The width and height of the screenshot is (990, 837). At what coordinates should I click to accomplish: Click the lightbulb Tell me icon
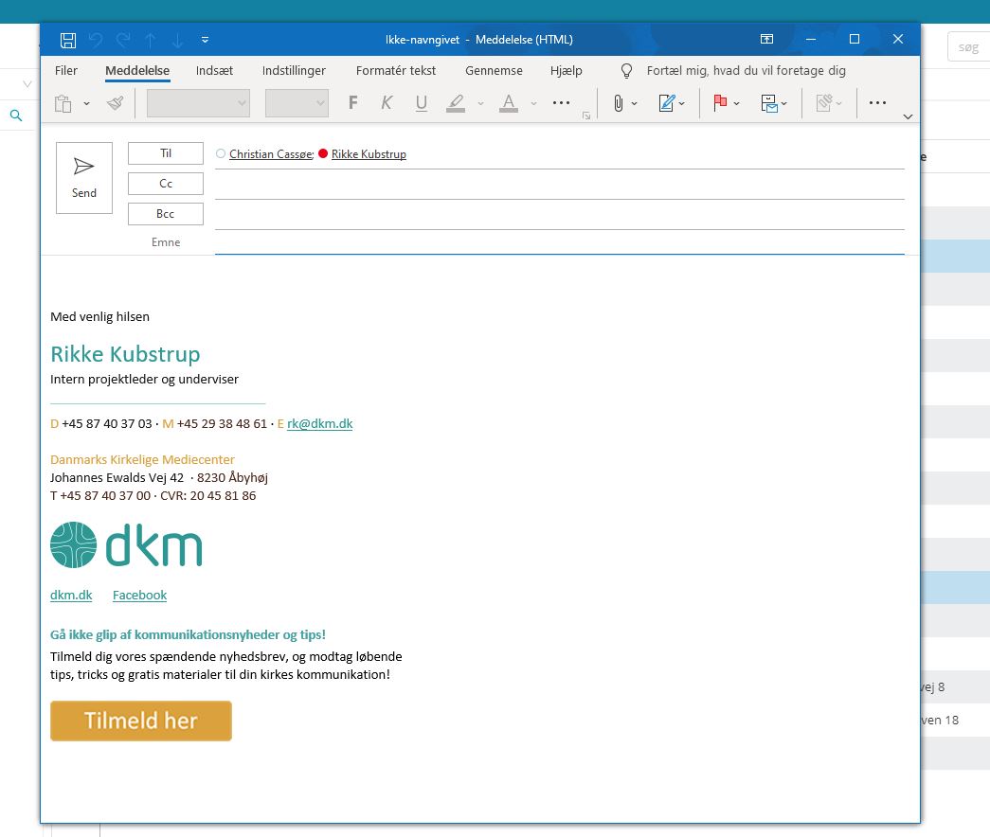tap(626, 71)
